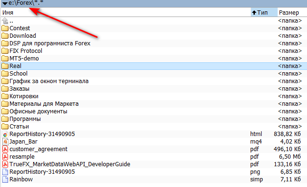307x187 pixels.
Task: Click the simp type of Rainbow
Action: [256, 179]
